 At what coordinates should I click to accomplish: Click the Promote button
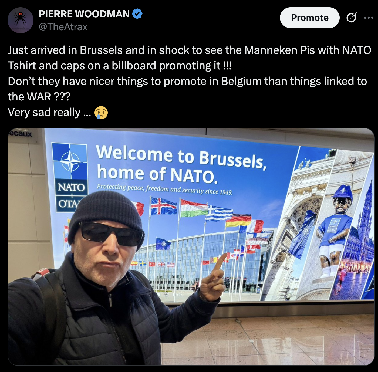point(310,18)
